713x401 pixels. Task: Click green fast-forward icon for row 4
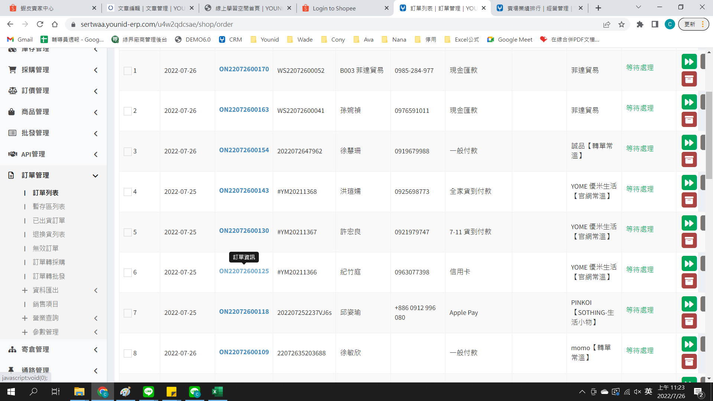click(689, 183)
